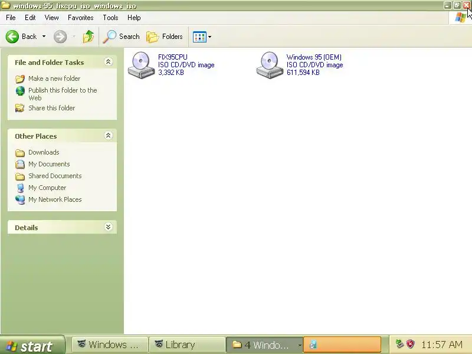Click the My Computer icon in sidebar
472x354 pixels.
pyautogui.click(x=20, y=188)
